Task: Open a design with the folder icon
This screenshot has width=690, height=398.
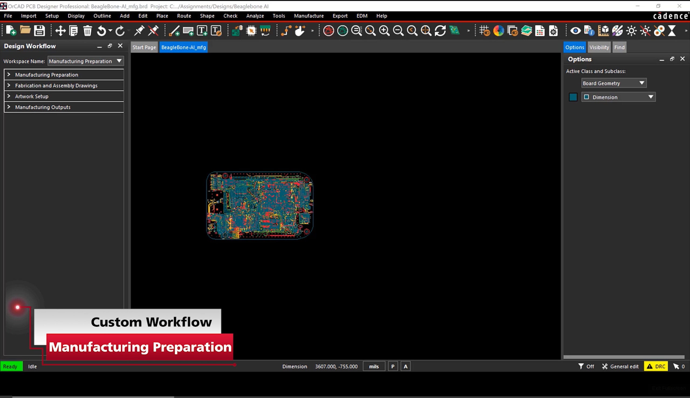Action: pos(25,30)
